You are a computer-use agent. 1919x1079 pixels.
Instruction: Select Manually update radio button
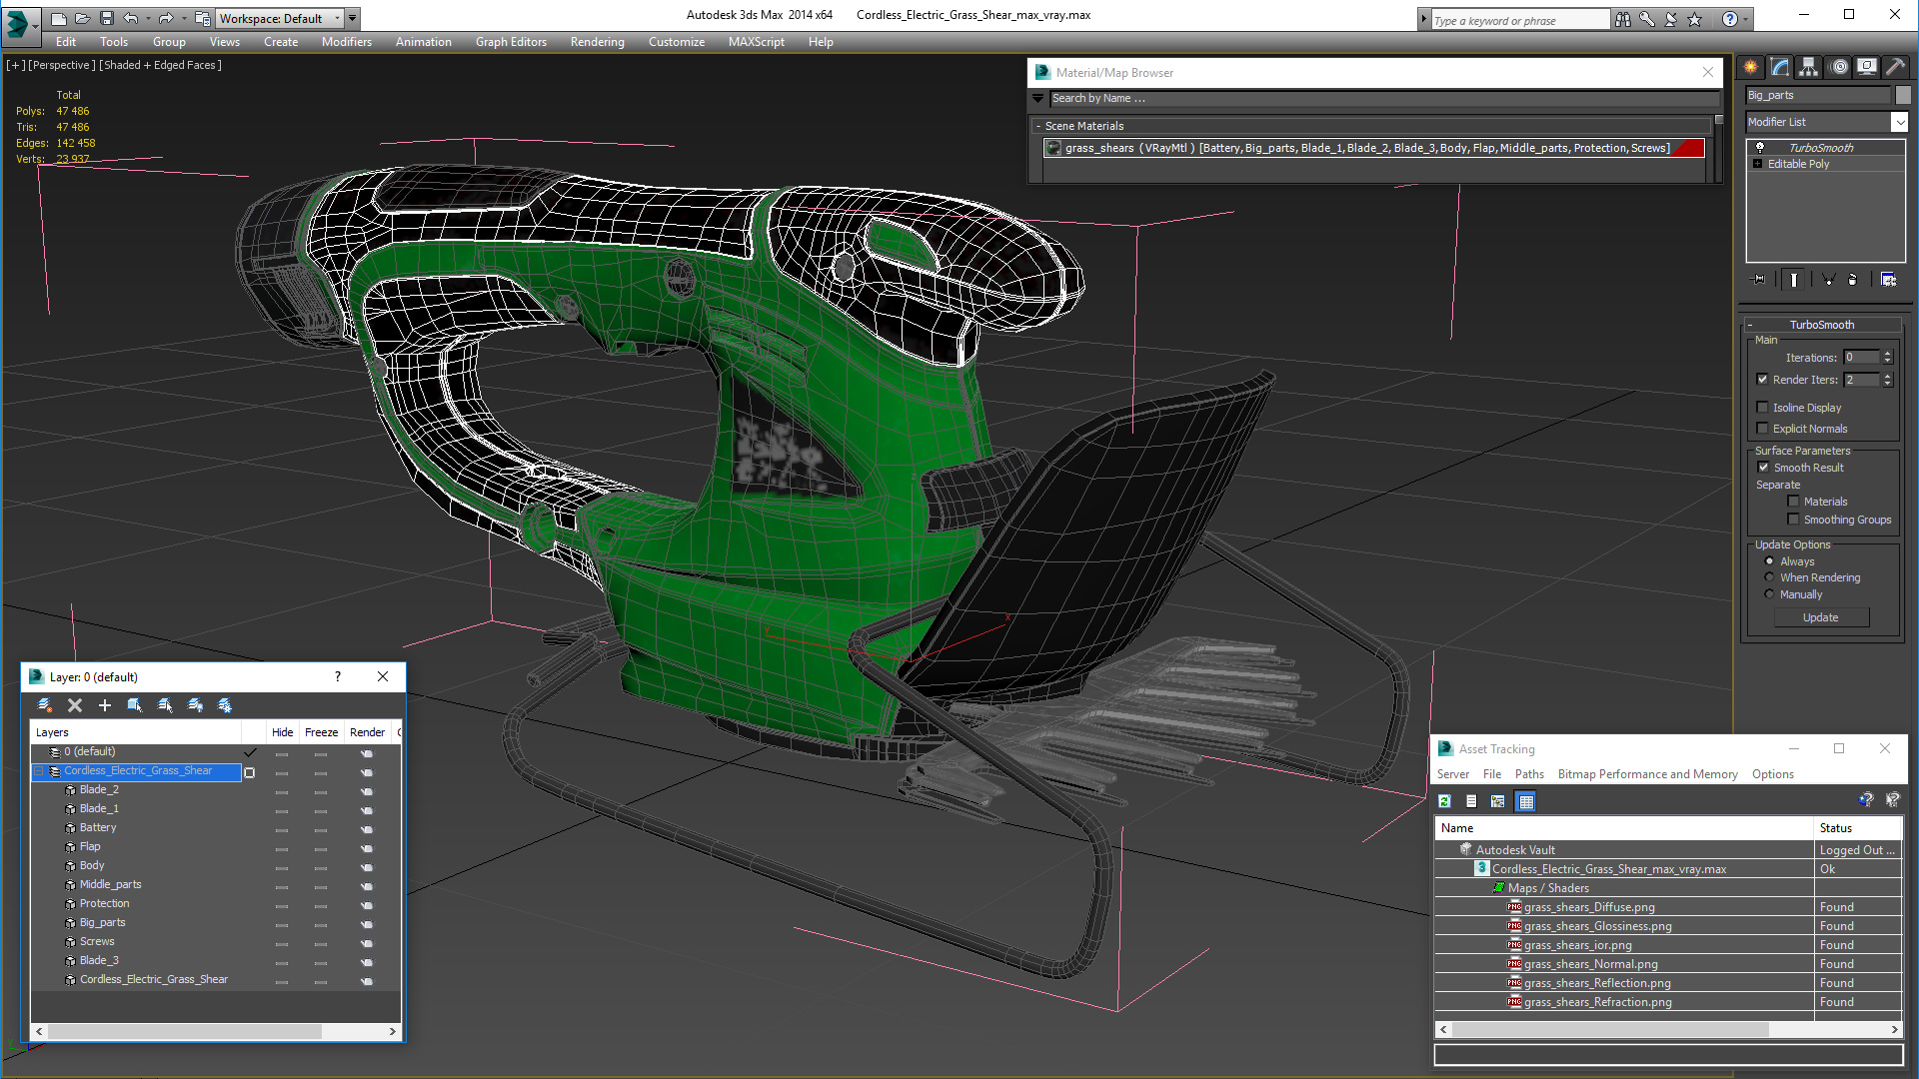pyautogui.click(x=1770, y=593)
